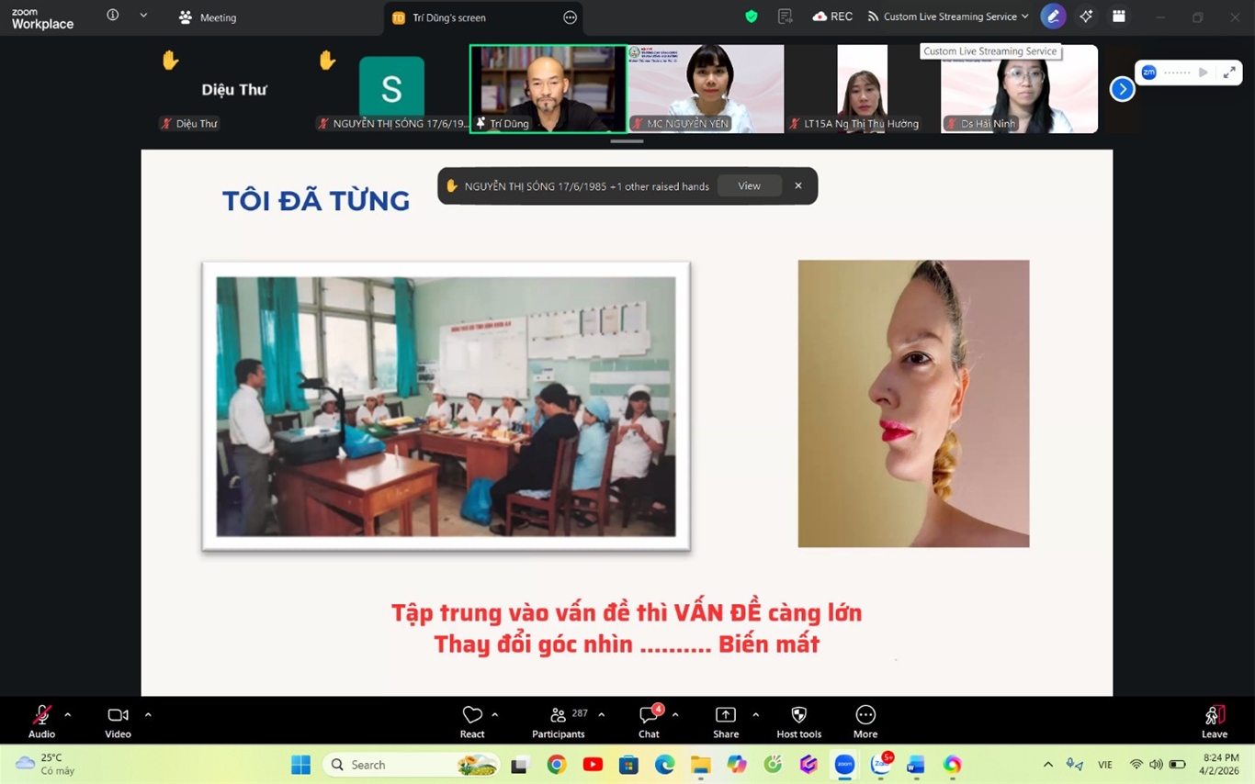Open Host tools shield icon

click(798, 716)
